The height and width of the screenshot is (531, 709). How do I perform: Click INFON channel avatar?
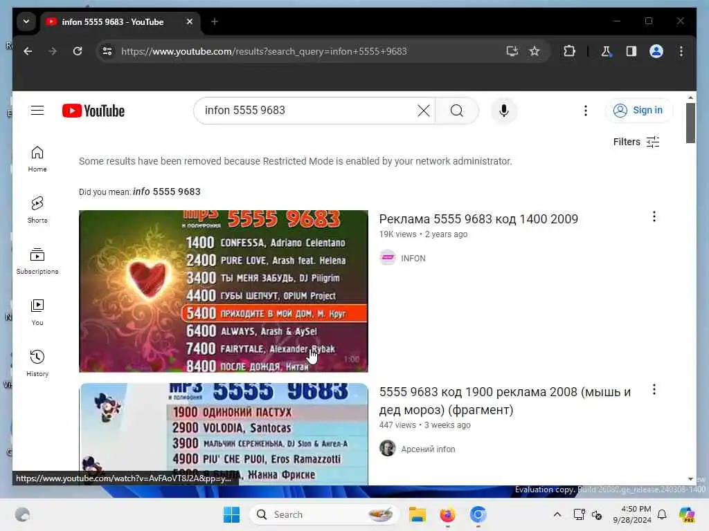tap(388, 258)
